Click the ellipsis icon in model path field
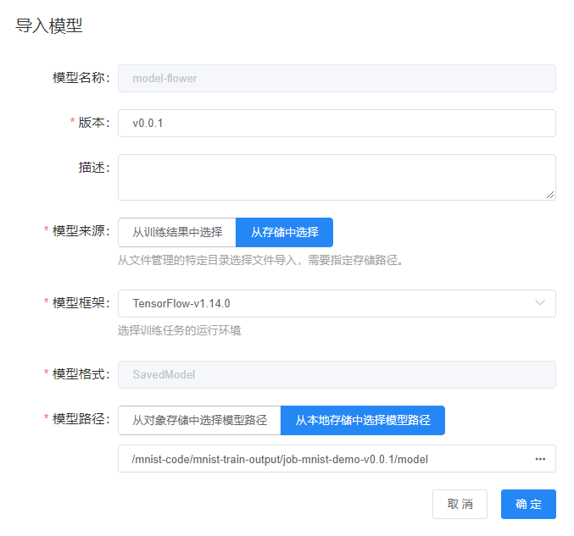Image resolution: width=574 pixels, height=536 pixels. coord(540,459)
